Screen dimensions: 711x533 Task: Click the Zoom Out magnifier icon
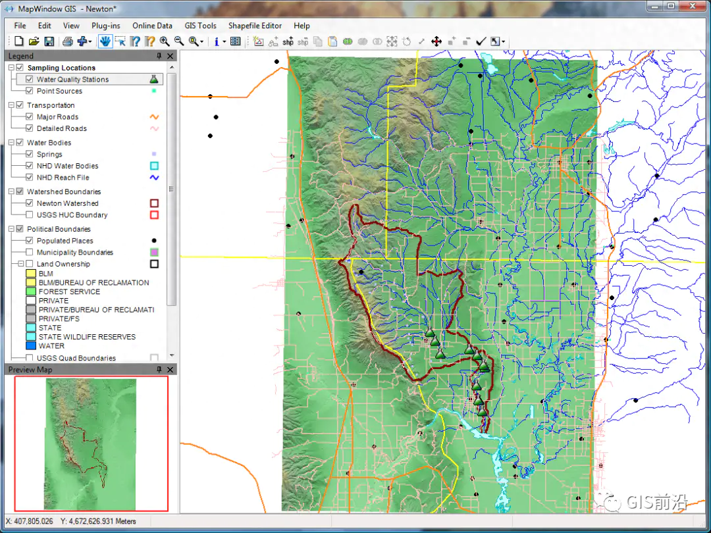click(178, 41)
